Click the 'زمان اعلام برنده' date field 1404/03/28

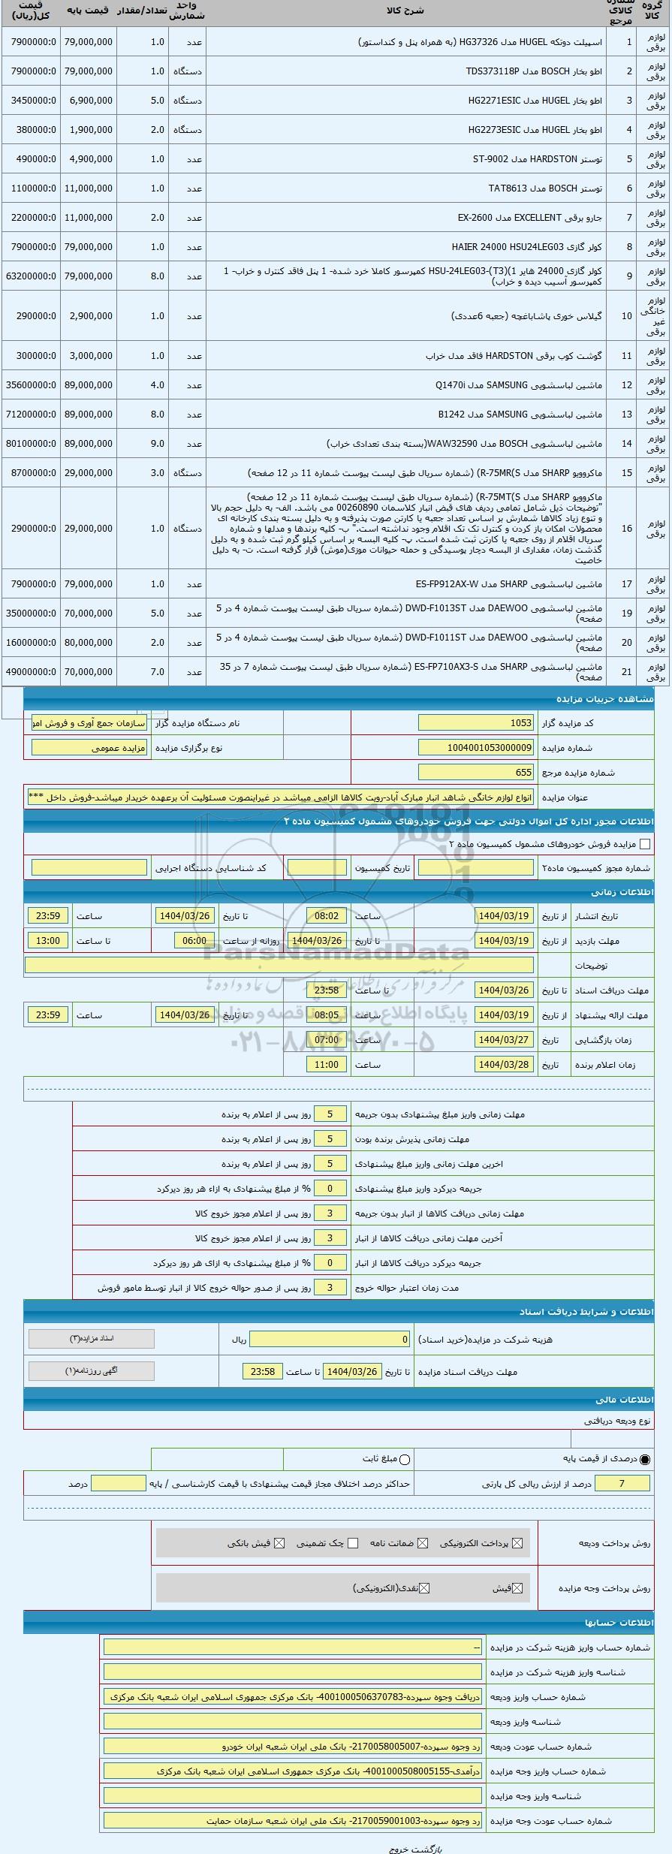505,1065
